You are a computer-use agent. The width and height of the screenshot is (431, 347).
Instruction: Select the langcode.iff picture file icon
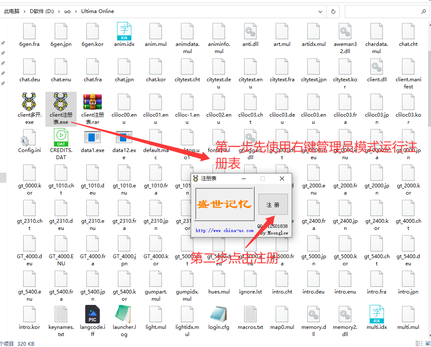[93, 314]
